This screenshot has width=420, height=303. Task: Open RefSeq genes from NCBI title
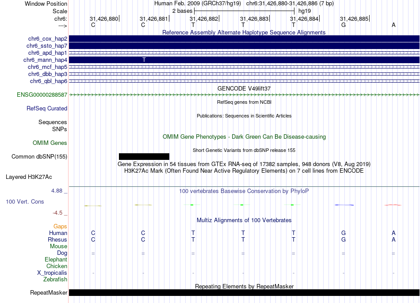coord(244,102)
